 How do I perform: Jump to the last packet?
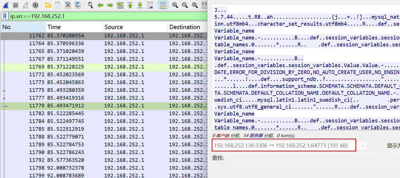tap(140, 5)
